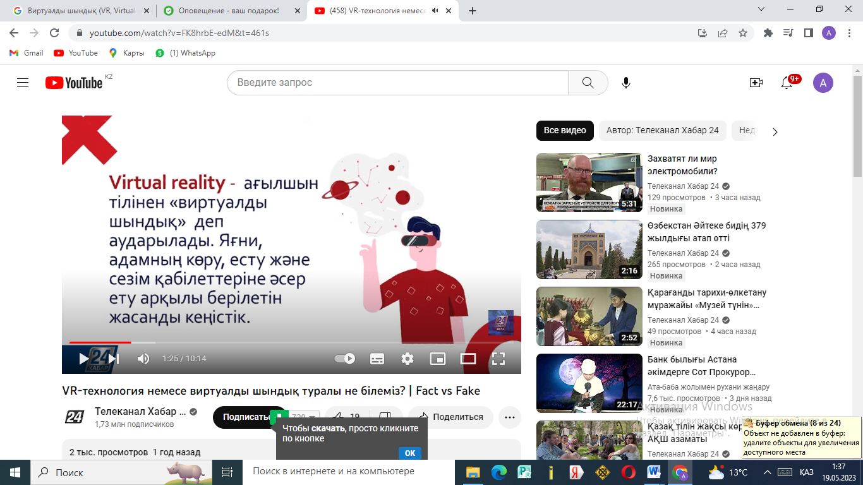Click the voice search microphone icon
Viewport: 863px width, 485px height.
click(625, 83)
